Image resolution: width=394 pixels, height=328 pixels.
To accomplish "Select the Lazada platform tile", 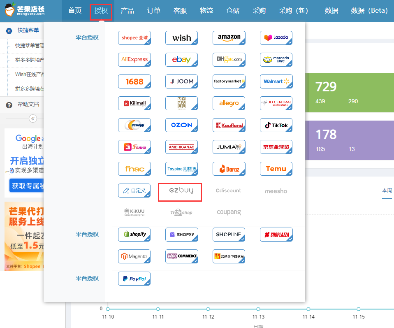I will coord(276,38).
